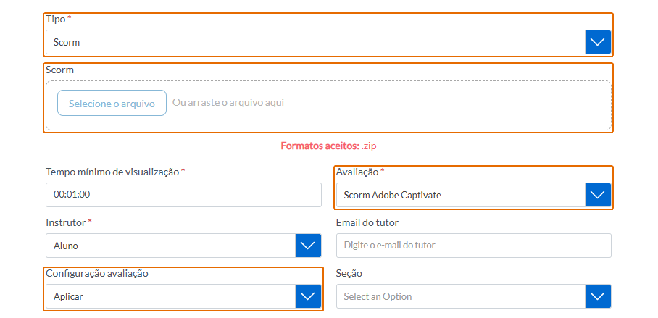658x318 pixels.
Task: Click the Email do tutor label
Action: pos(367,223)
